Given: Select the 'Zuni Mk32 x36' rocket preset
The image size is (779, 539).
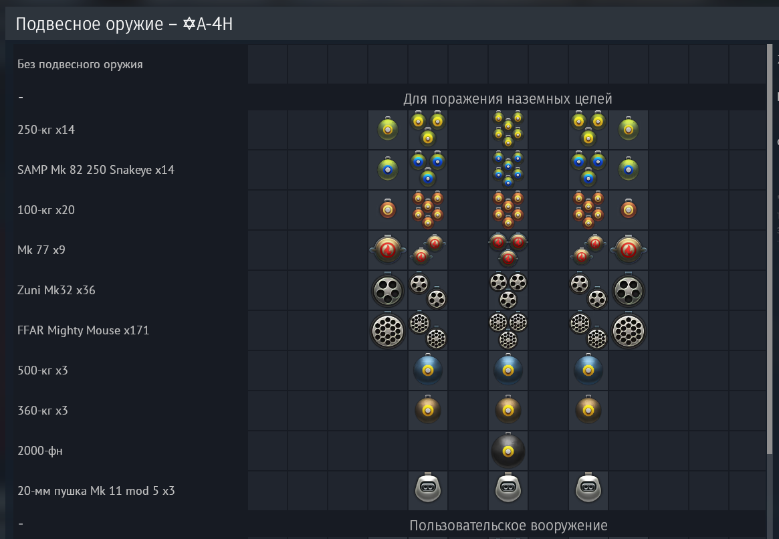Looking at the screenshot, I should click(390, 290).
